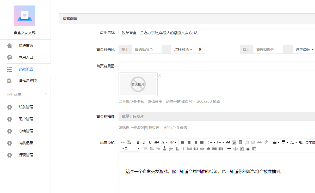Insert ordered numbered list

[211, 142]
